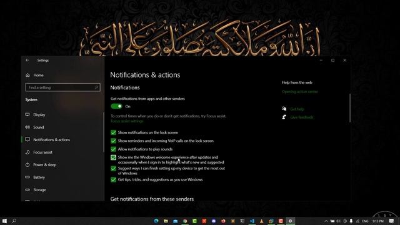Show hidden system tray icons
This screenshot has width=400, height=225.
pos(326,221)
